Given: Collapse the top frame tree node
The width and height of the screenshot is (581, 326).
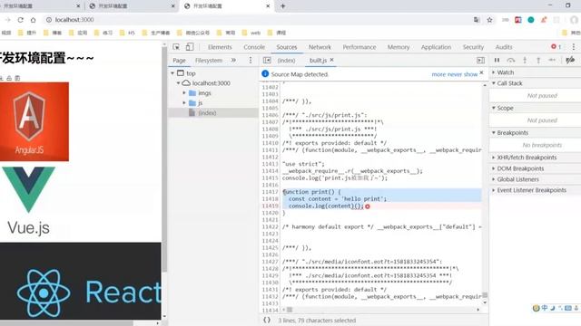Looking at the screenshot, I should coord(172,73).
